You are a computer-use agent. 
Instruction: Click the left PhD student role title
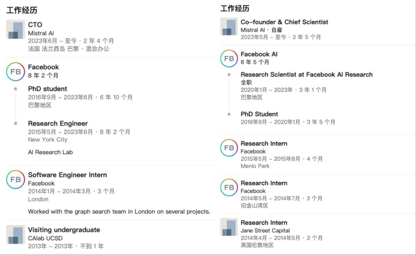pos(47,89)
